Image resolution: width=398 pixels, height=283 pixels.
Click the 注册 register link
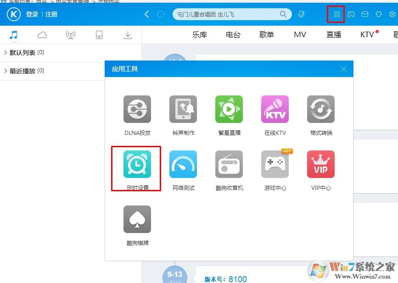[x=51, y=14]
